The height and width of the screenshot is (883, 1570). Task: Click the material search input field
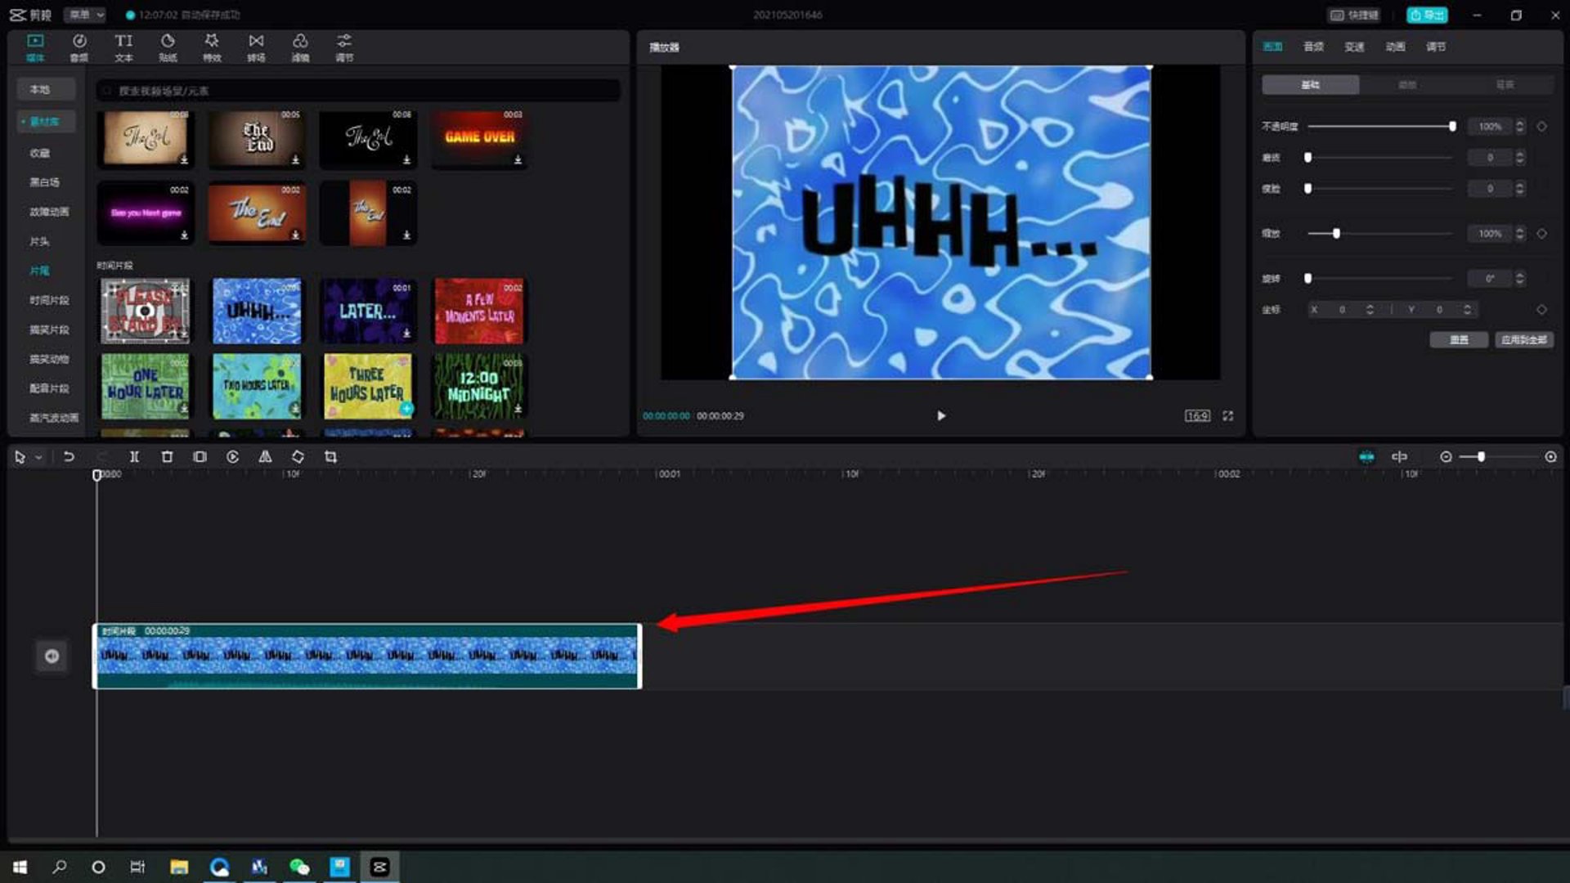pyautogui.click(x=358, y=91)
